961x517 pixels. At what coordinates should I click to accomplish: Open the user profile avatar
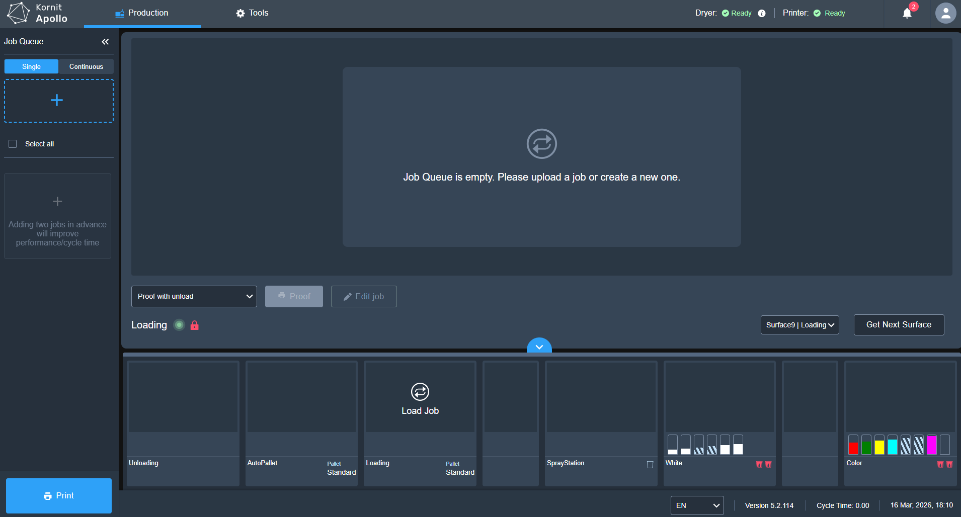[945, 14]
